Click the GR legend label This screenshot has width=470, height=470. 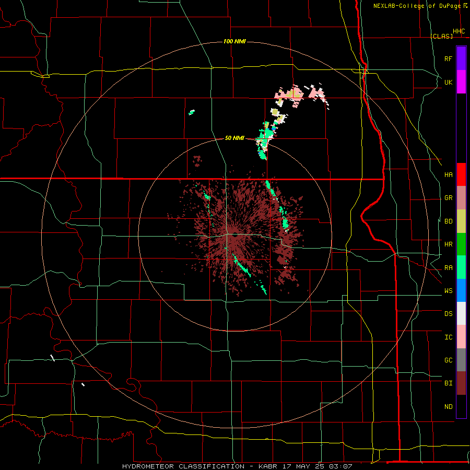tap(448, 198)
